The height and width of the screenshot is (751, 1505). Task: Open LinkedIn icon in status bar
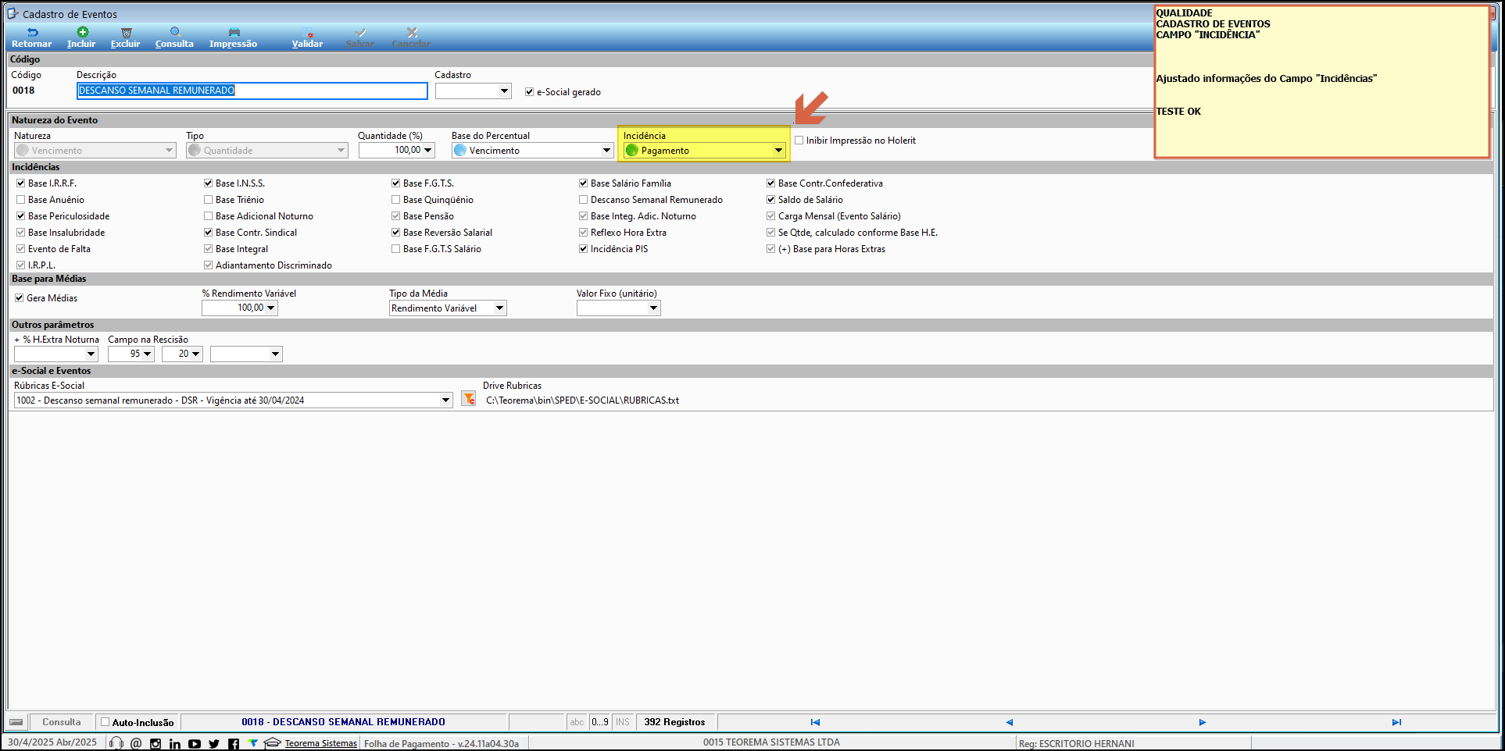[175, 743]
